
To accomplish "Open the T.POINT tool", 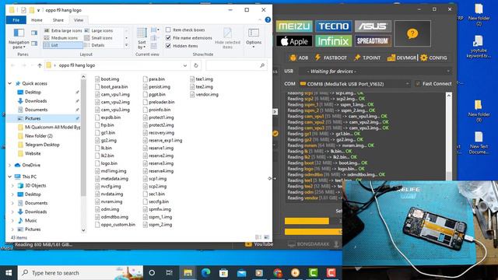I will 366,58.
